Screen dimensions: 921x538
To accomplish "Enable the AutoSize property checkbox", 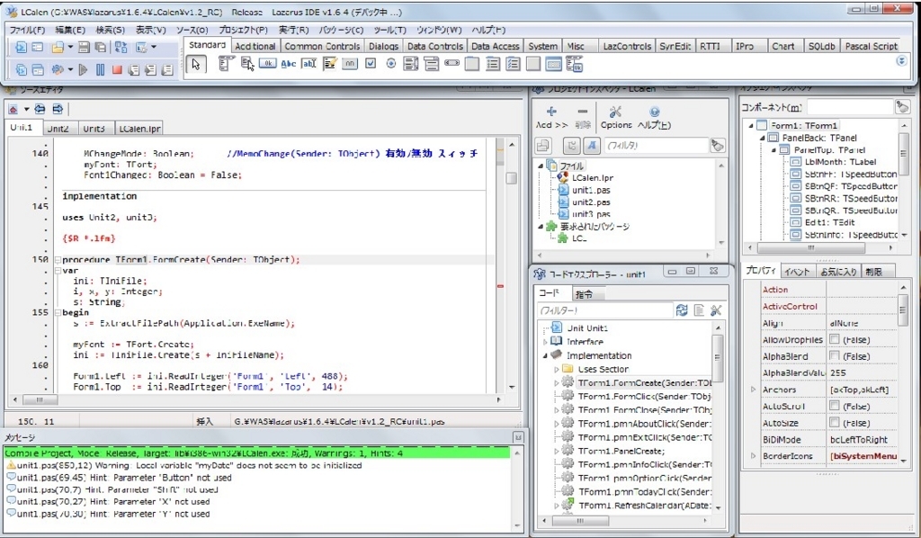I will coord(834,422).
